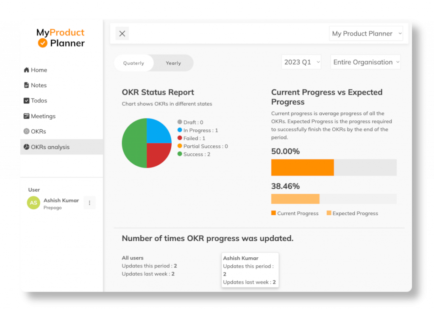Switch to the Quaterly view
Screen dimensions: 434x309
pos(134,63)
